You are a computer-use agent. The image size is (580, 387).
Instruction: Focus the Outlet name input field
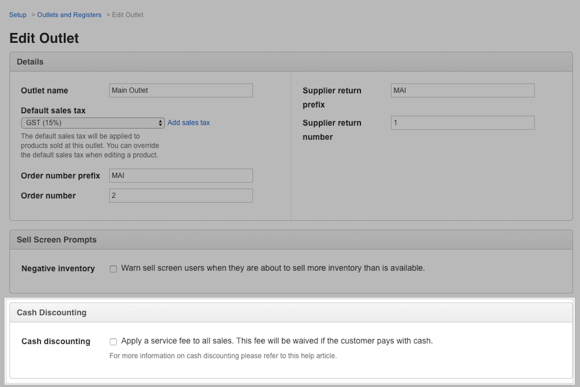[x=181, y=90]
